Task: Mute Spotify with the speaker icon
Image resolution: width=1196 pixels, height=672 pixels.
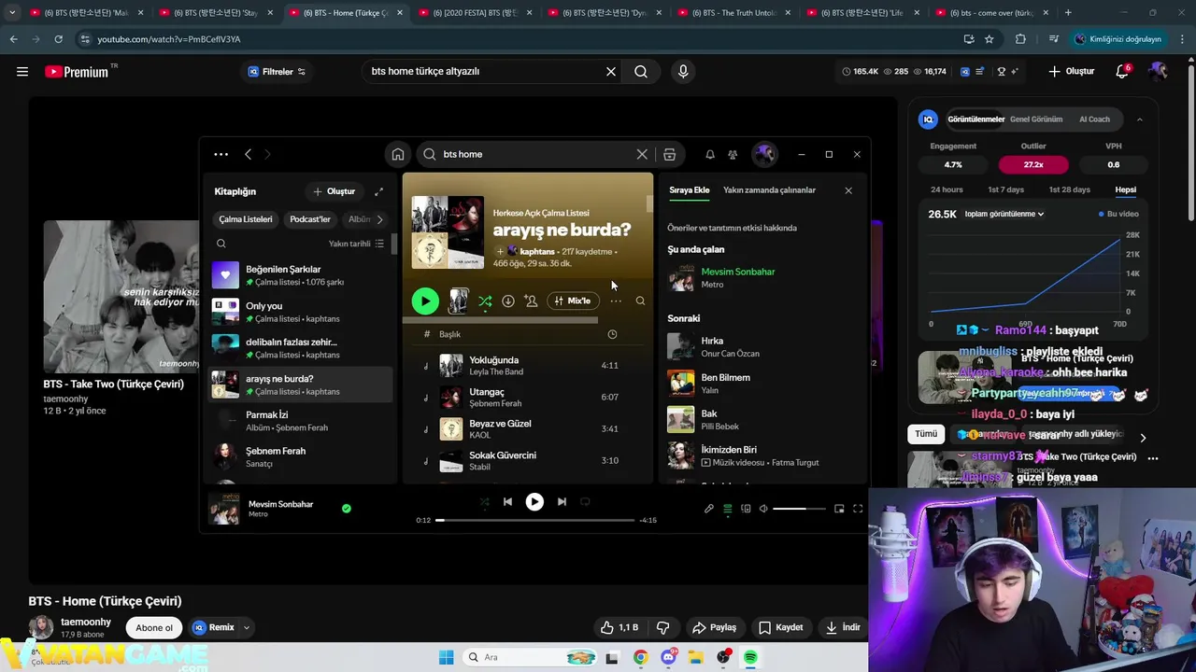Action: pyautogui.click(x=763, y=509)
